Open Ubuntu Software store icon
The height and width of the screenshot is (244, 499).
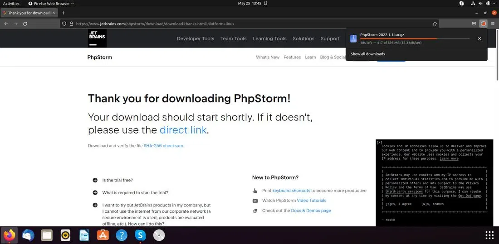(x=103, y=235)
